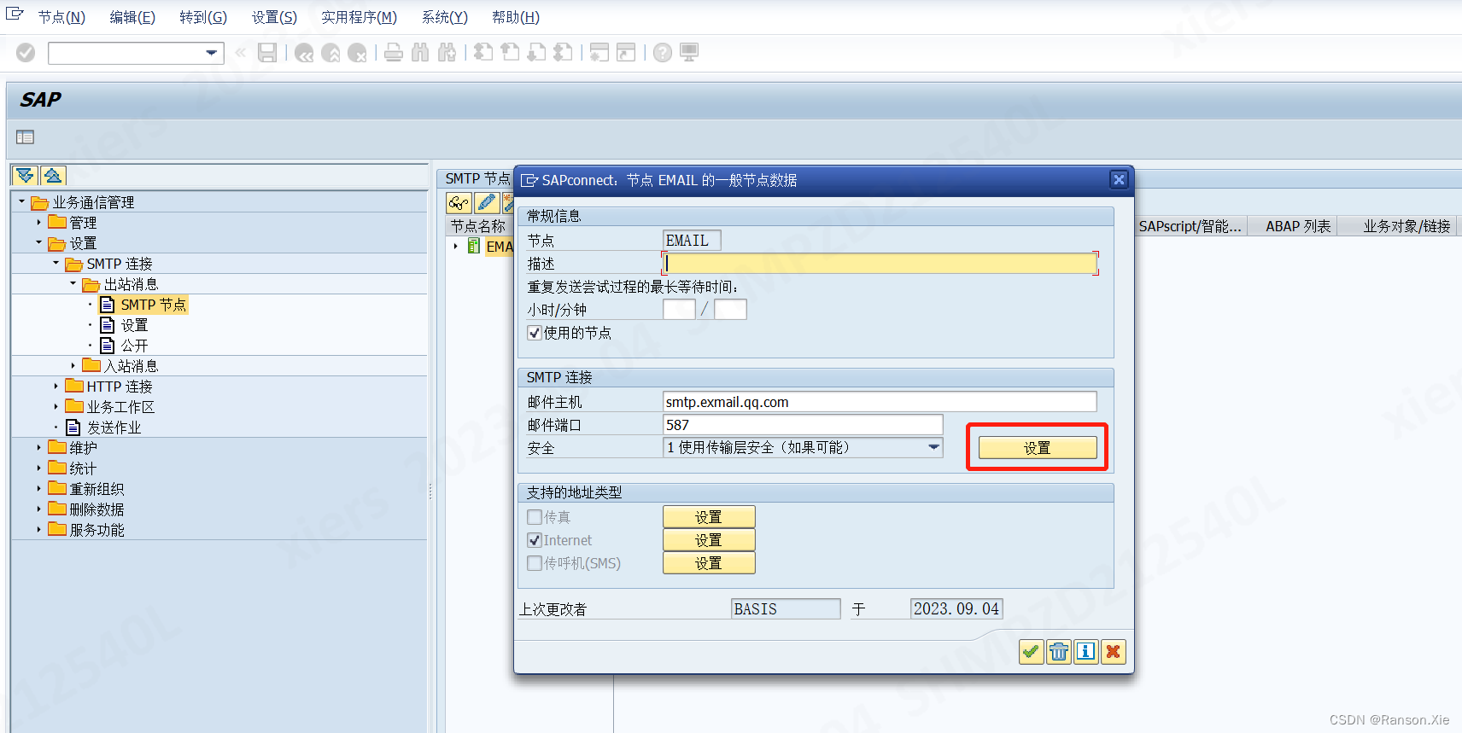Expand the 管理 folder
The image size is (1462, 733).
[38, 222]
